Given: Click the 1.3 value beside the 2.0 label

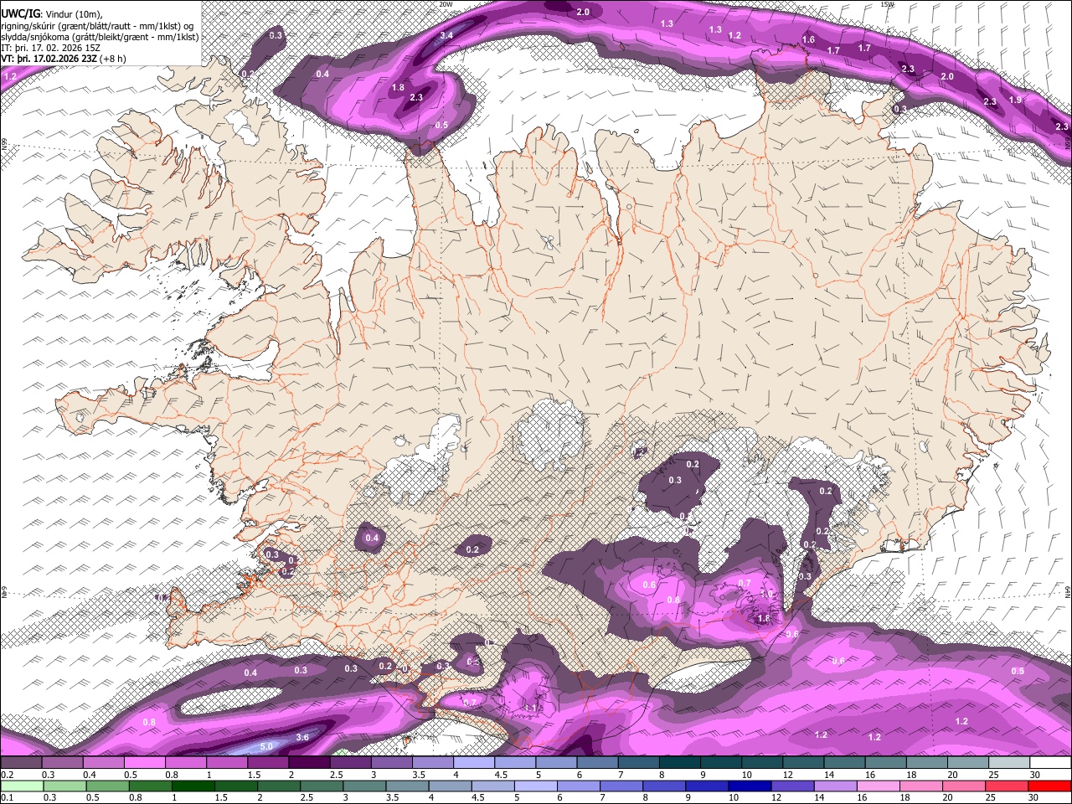Looking at the screenshot, I should click(667, 23).
